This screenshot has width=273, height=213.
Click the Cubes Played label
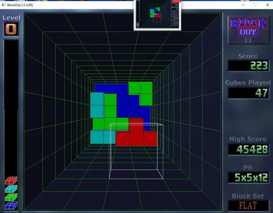click(x=248, y=83)
